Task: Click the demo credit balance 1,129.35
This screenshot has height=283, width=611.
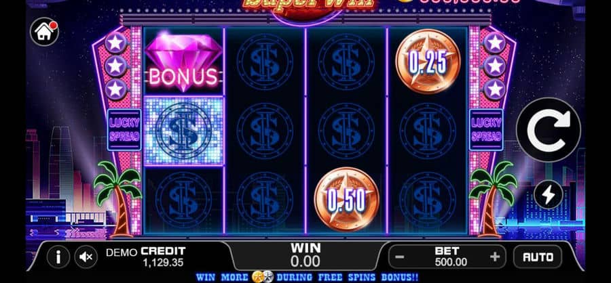Action: (x=162, y=263)
